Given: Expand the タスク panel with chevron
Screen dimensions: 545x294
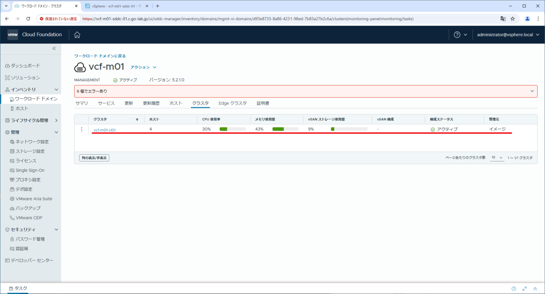Looking at the screenshot, I should [535, 289].
